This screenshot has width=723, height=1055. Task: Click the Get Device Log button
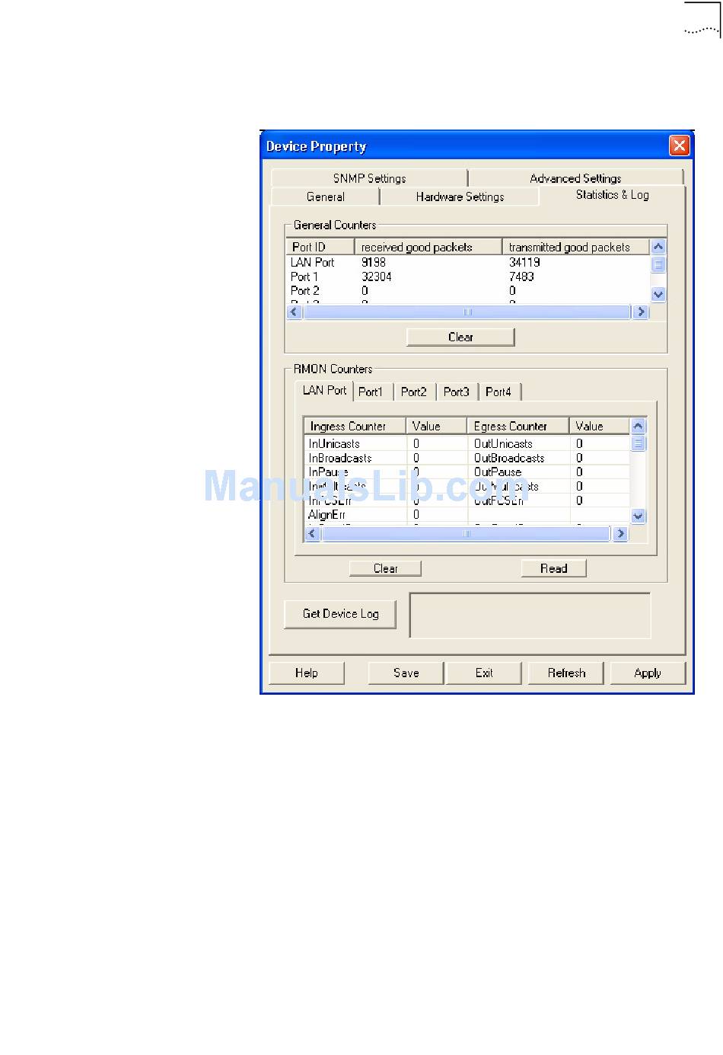tap(340, 614)
